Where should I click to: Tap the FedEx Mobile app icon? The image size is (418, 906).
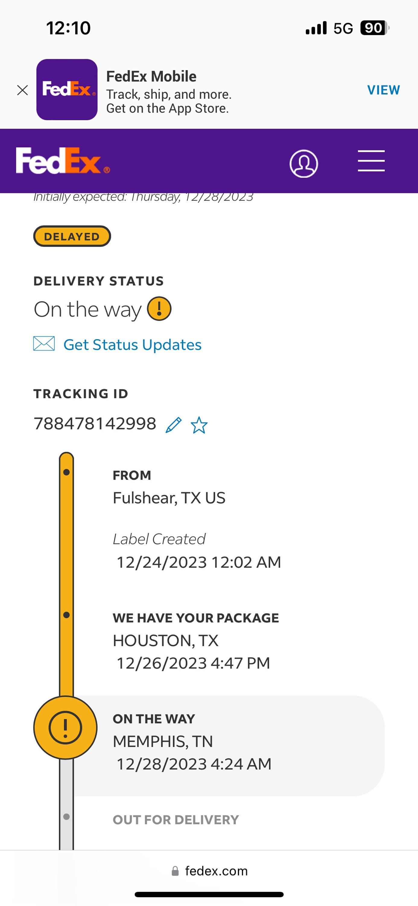[x=67, y=90]
